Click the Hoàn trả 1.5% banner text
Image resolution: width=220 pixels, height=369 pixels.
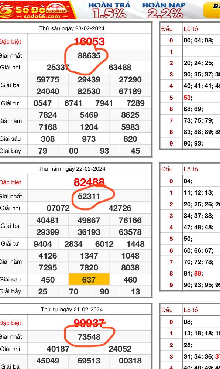click(109, 11)
